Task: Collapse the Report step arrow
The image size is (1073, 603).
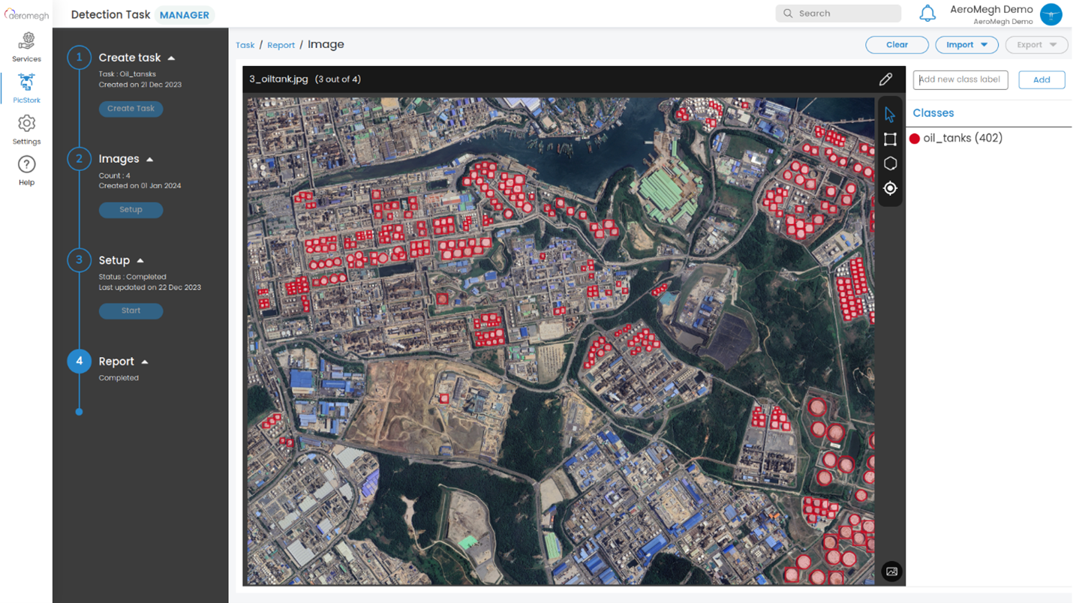Action: [145, 361]
